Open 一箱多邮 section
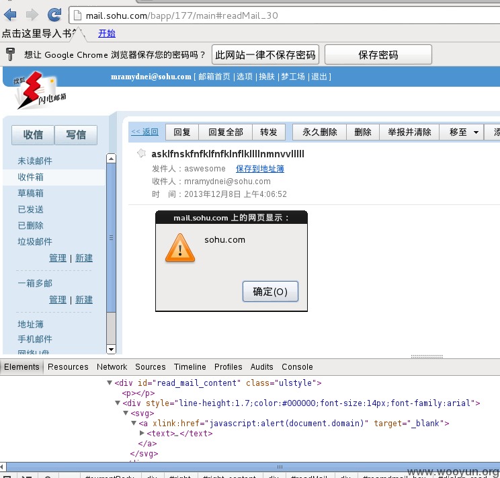 click(x=35, y=283)
